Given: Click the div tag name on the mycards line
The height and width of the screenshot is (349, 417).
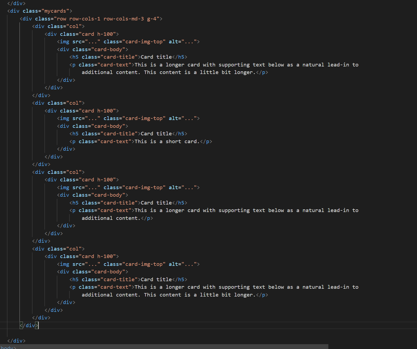Looking at the screenshot, I should (x=15, y=11).
